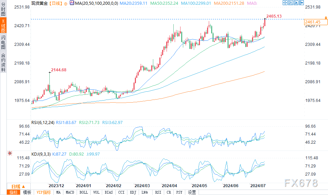The width and height of the screenshot is (328, 195).
Task: Click the 2024/04 date on time axis
Action: (x=169, y=185)
